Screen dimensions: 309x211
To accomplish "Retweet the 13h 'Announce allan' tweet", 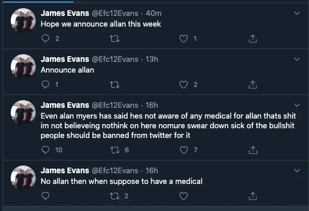I will [115, 84].
